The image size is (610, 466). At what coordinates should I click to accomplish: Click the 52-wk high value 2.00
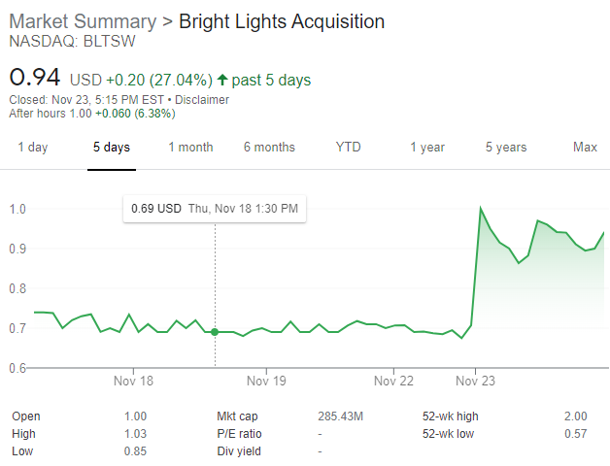coord(576,416)
